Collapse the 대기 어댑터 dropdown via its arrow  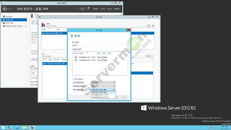pos(114,90)
